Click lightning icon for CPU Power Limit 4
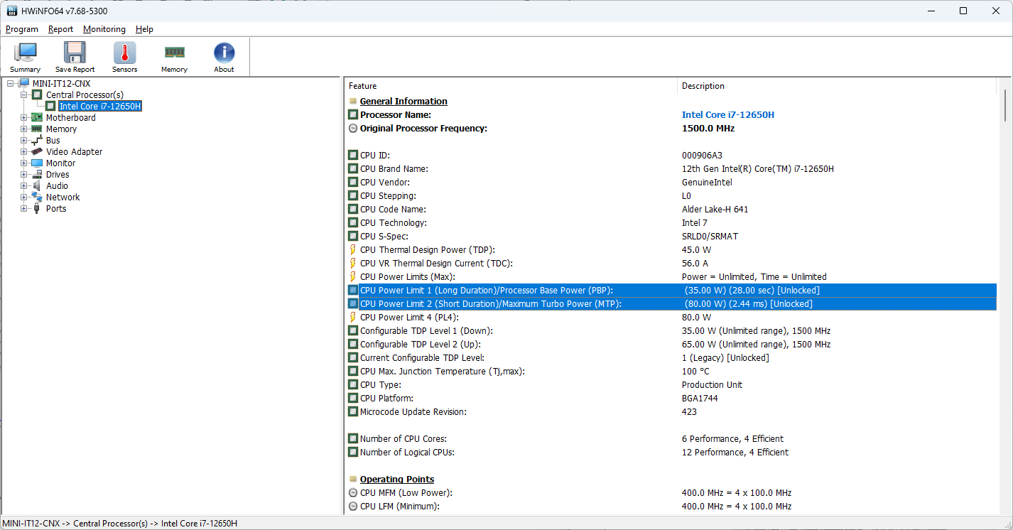This screenshot has width=1013, height=530. click(x=353, y=318)
